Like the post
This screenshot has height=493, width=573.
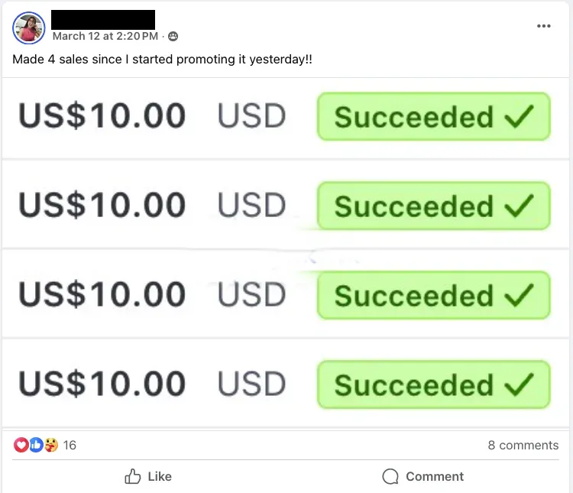[x=148, y=476]
